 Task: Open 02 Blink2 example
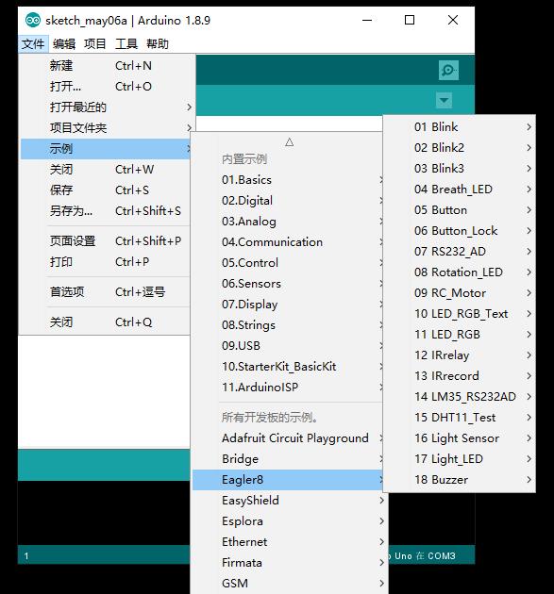[460, 148]
